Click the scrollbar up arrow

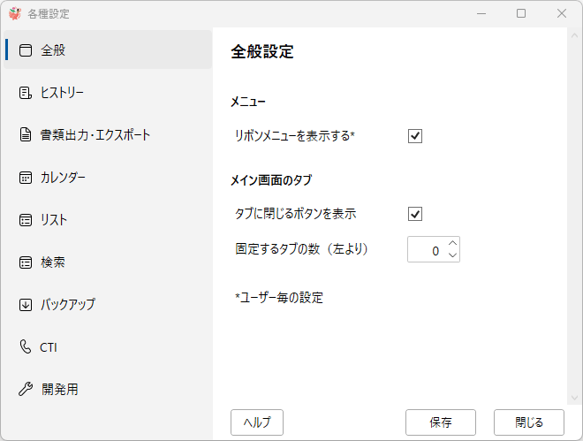(x=574, y=35)
